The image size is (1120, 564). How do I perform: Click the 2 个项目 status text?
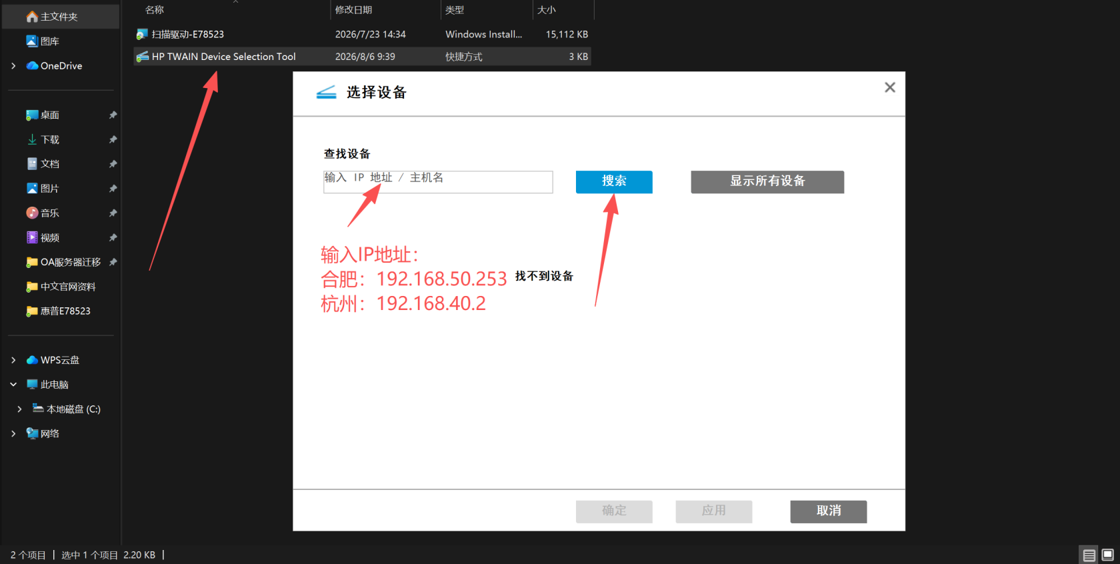click(x=28, y=555)
